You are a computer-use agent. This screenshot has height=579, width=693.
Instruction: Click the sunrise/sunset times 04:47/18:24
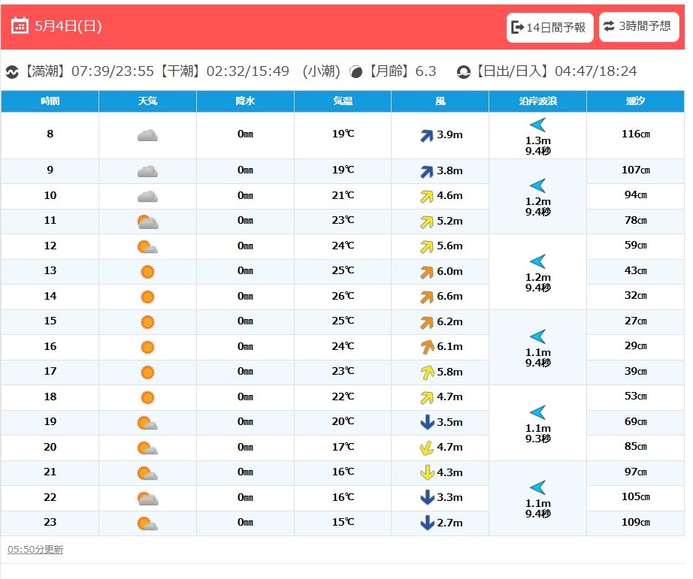(596, 71)
